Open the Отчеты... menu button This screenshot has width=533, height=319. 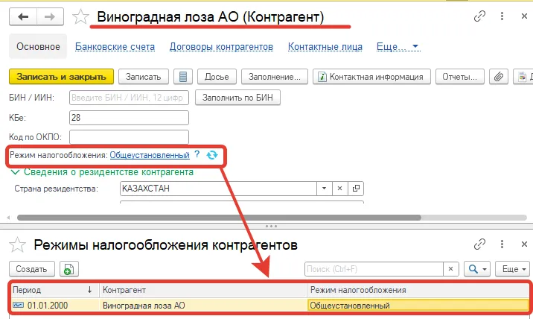459,77
